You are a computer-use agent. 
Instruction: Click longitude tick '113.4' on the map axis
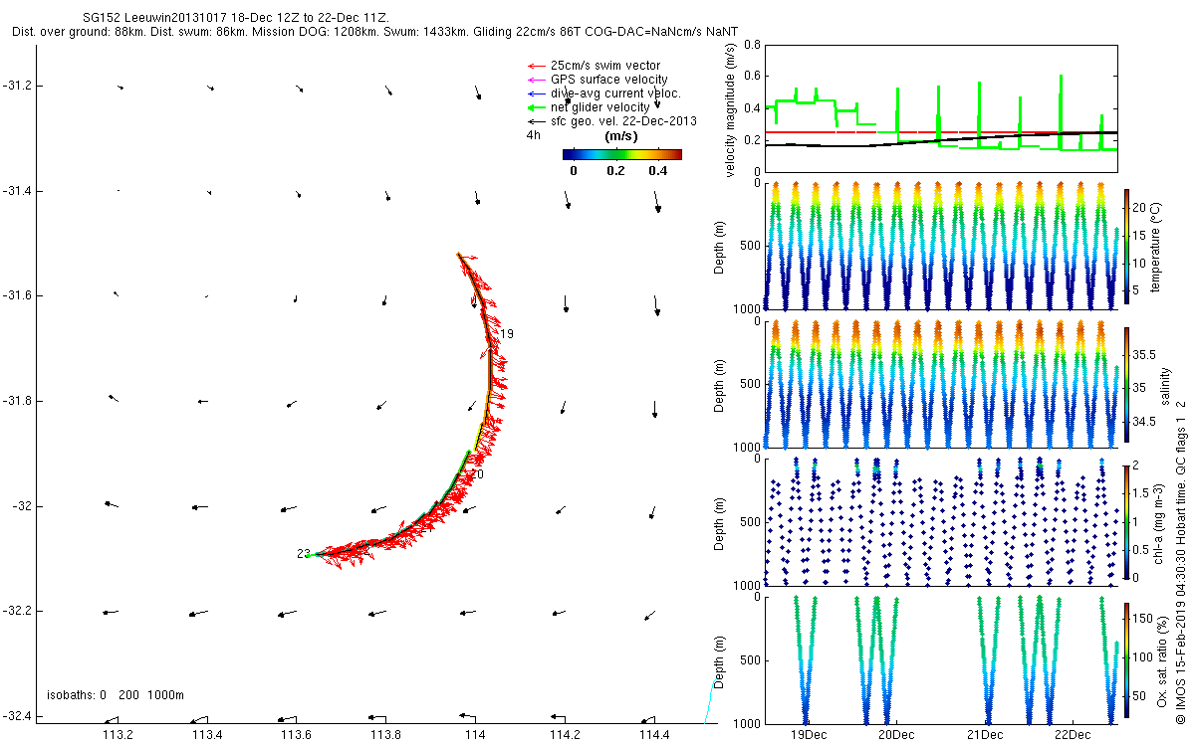207,735
